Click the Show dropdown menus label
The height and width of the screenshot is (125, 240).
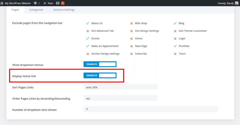coord(28,65)
